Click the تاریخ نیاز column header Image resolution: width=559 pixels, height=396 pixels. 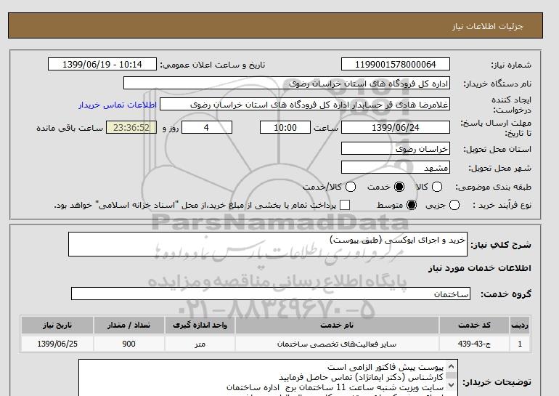point(57,325)
